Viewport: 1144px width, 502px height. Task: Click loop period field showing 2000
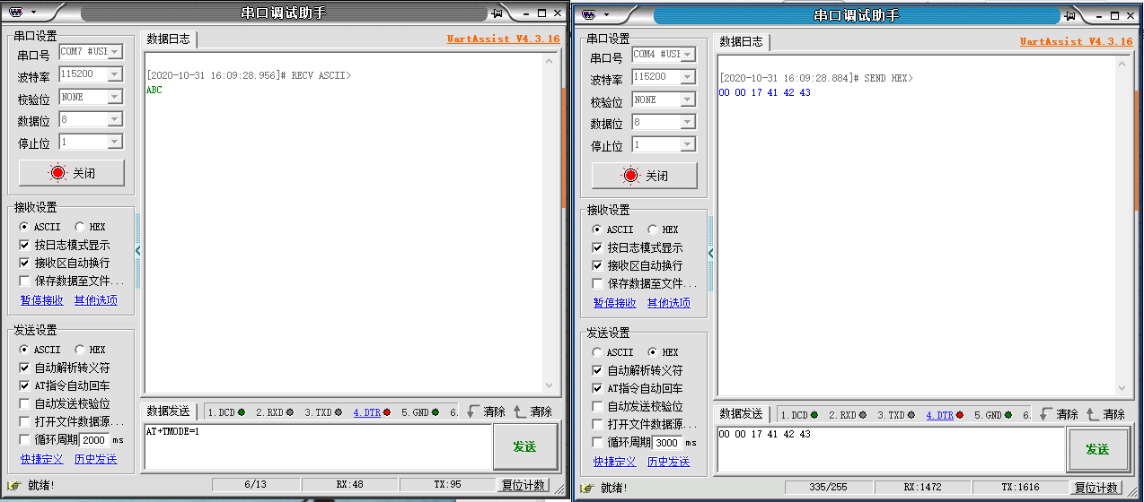pyautogui.click(x=95, y=440)
